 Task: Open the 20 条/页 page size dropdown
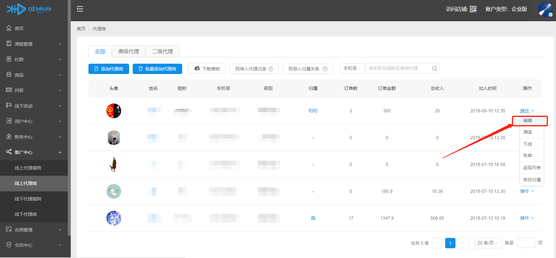point(488,243)
